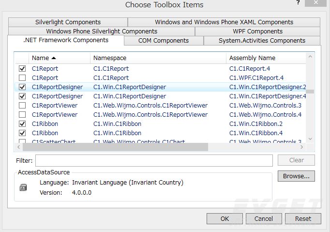This screenshot has height=232, width=330.
Task: Uncheck C1Ribbon with assembly C1.Win.C1Ribbon.2
Action: [22, 124]
